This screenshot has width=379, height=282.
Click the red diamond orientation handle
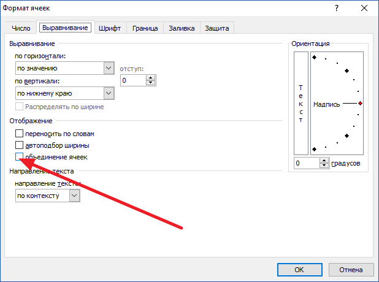click(360, 104)
